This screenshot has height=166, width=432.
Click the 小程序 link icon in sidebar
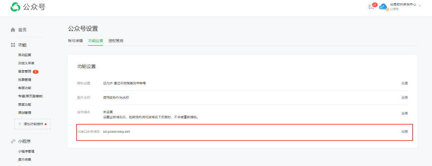pyautogui.click(x=13, y=141)
